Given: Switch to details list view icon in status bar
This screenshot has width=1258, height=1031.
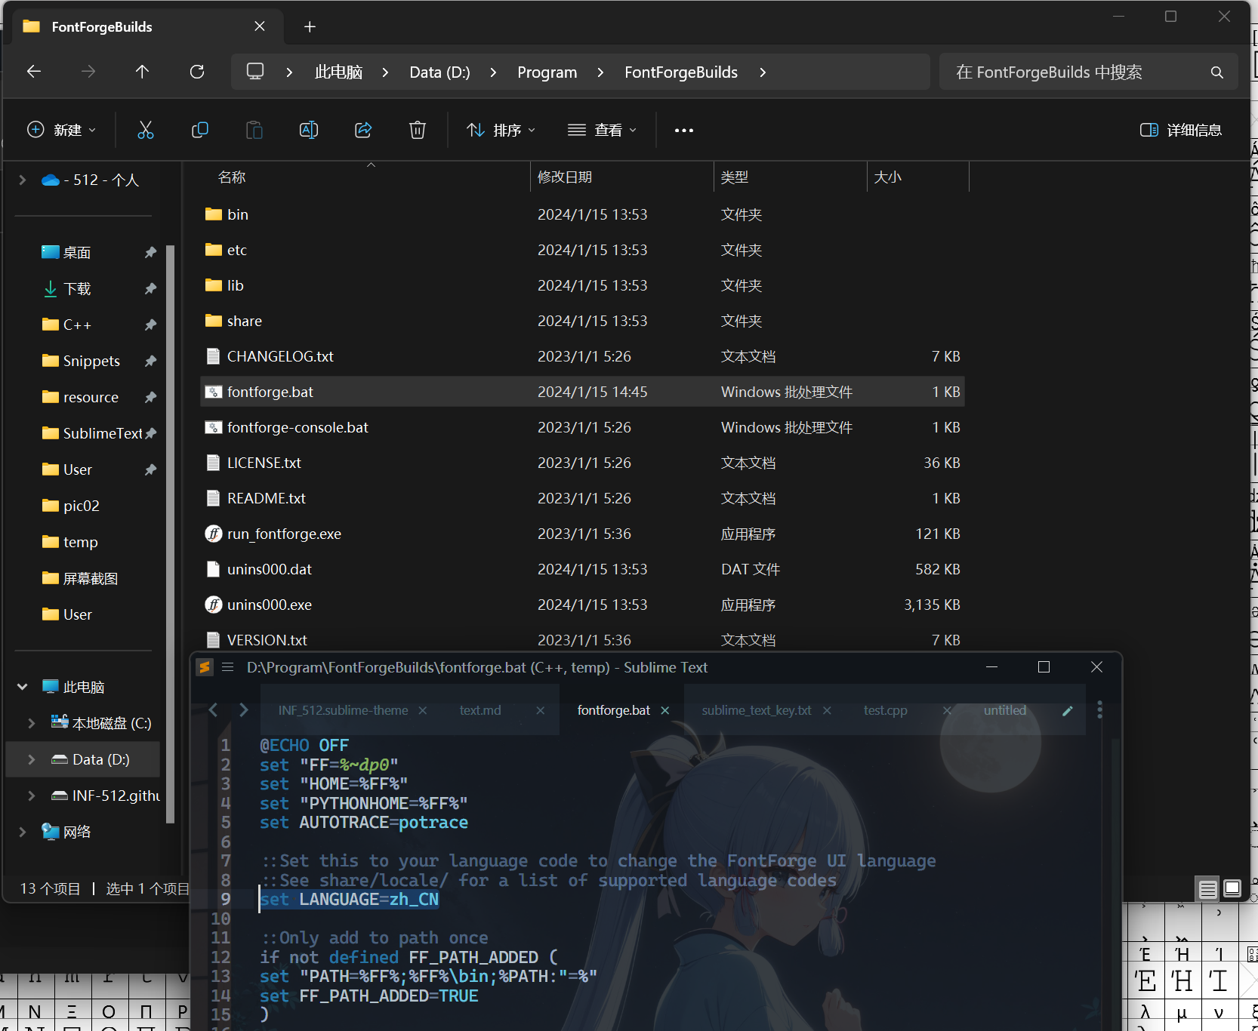Looking at the screenshot, I should pos(1207,889).
